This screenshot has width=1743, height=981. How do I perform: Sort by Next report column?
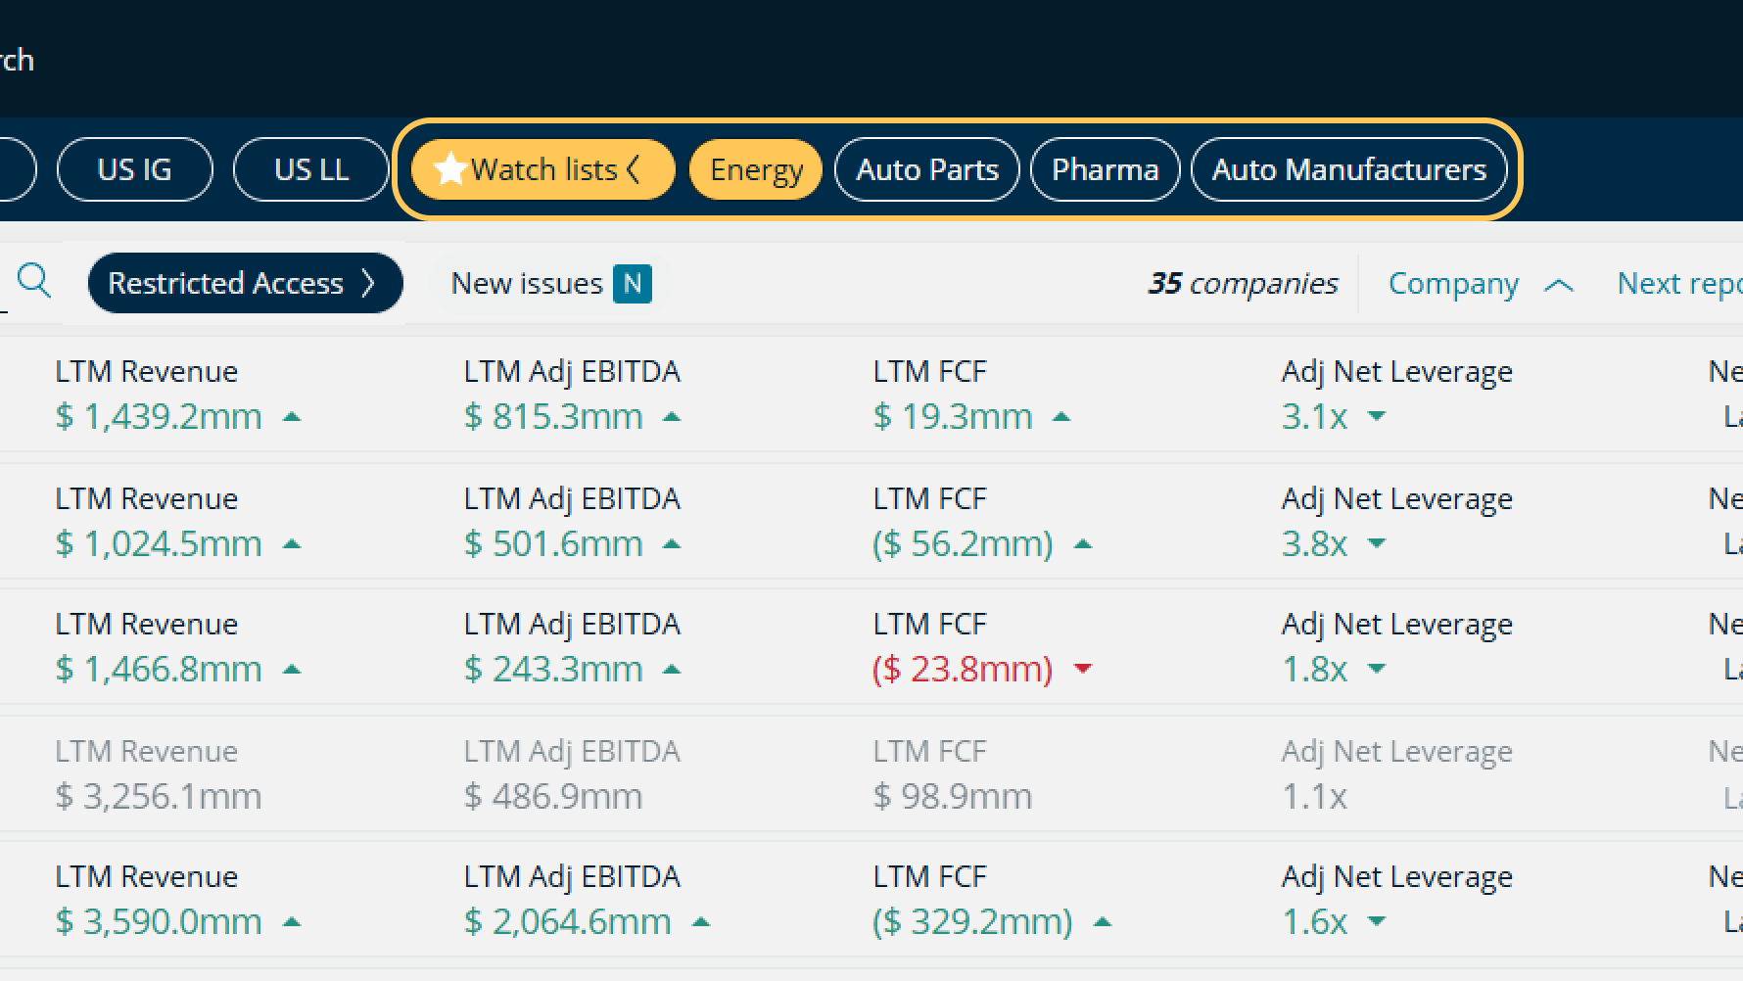coord(1678,284)
